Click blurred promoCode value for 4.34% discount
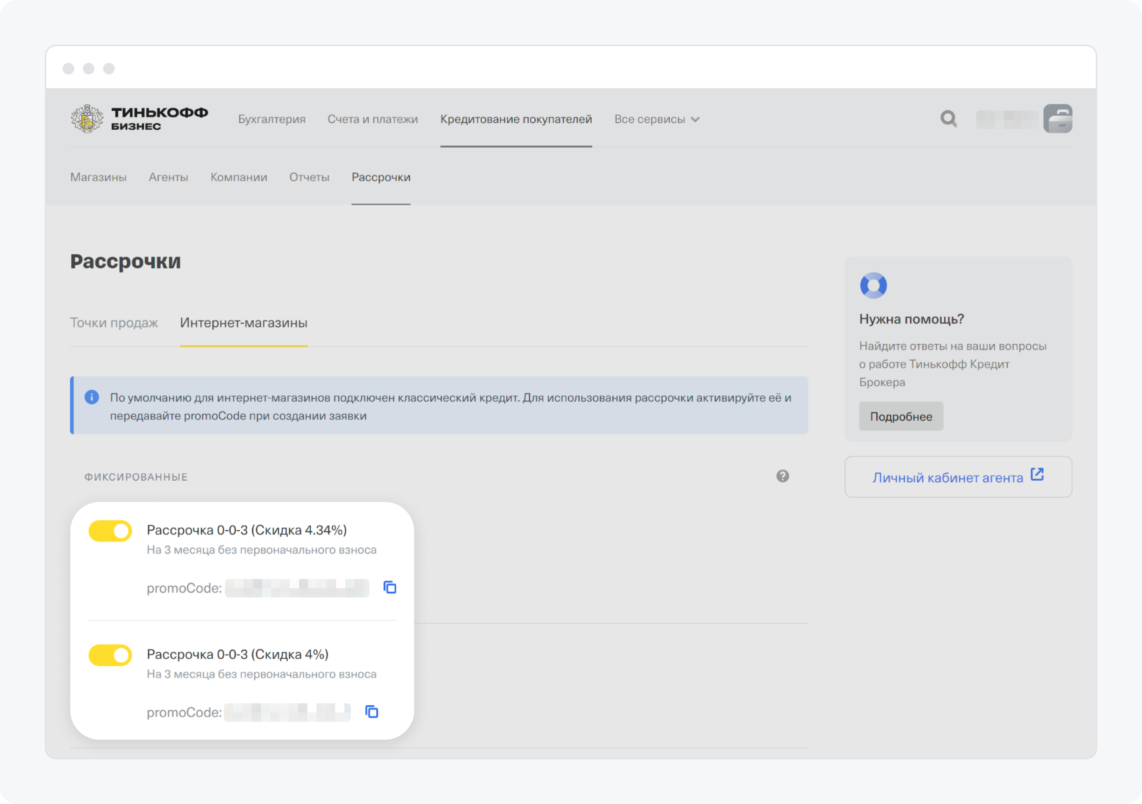 coord(297,588)
